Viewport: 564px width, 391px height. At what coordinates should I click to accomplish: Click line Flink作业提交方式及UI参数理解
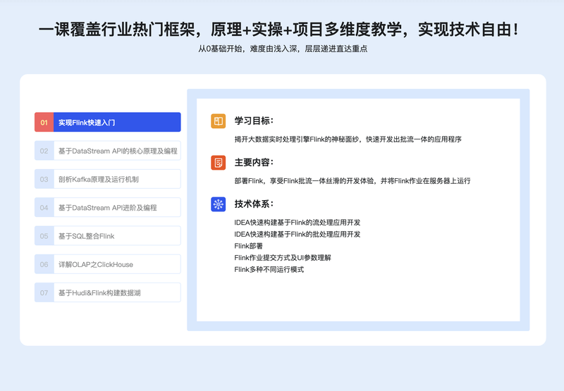[x=283, y=258]
